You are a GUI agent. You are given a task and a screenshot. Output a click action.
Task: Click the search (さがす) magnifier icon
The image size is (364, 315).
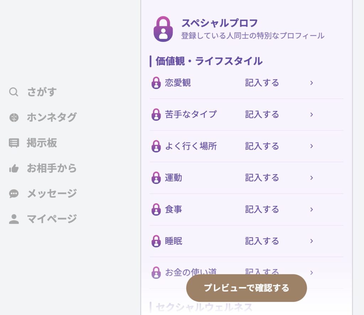point(14,92)
